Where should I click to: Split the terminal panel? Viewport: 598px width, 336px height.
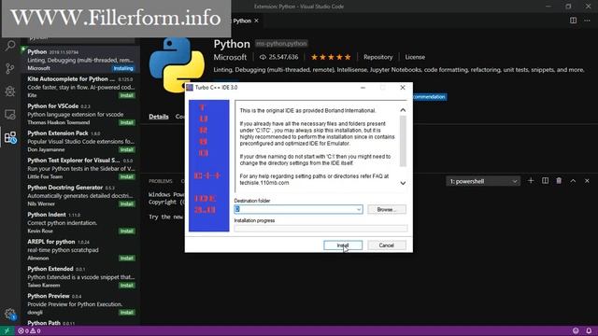point(545,181)
